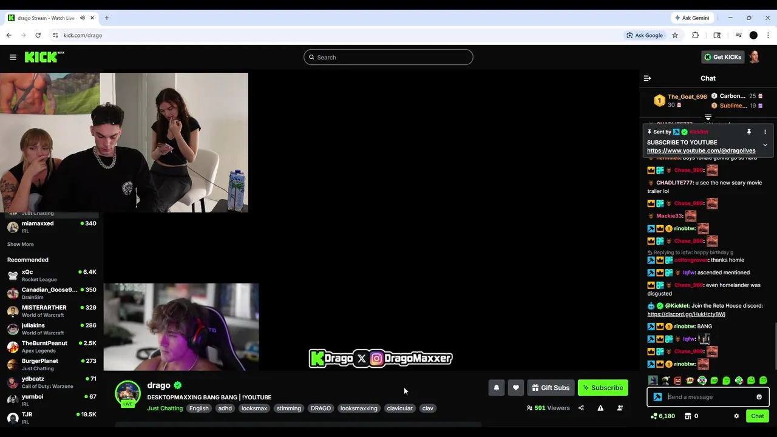Viewport: 777px width, 437px height.
Task: Open pinned message three-dot options
Action: pos(765,132)
